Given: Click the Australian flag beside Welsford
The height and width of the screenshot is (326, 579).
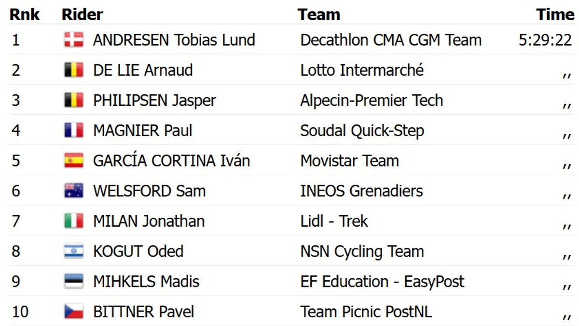Looking at the screenshot, I should [x=74, y=191].
